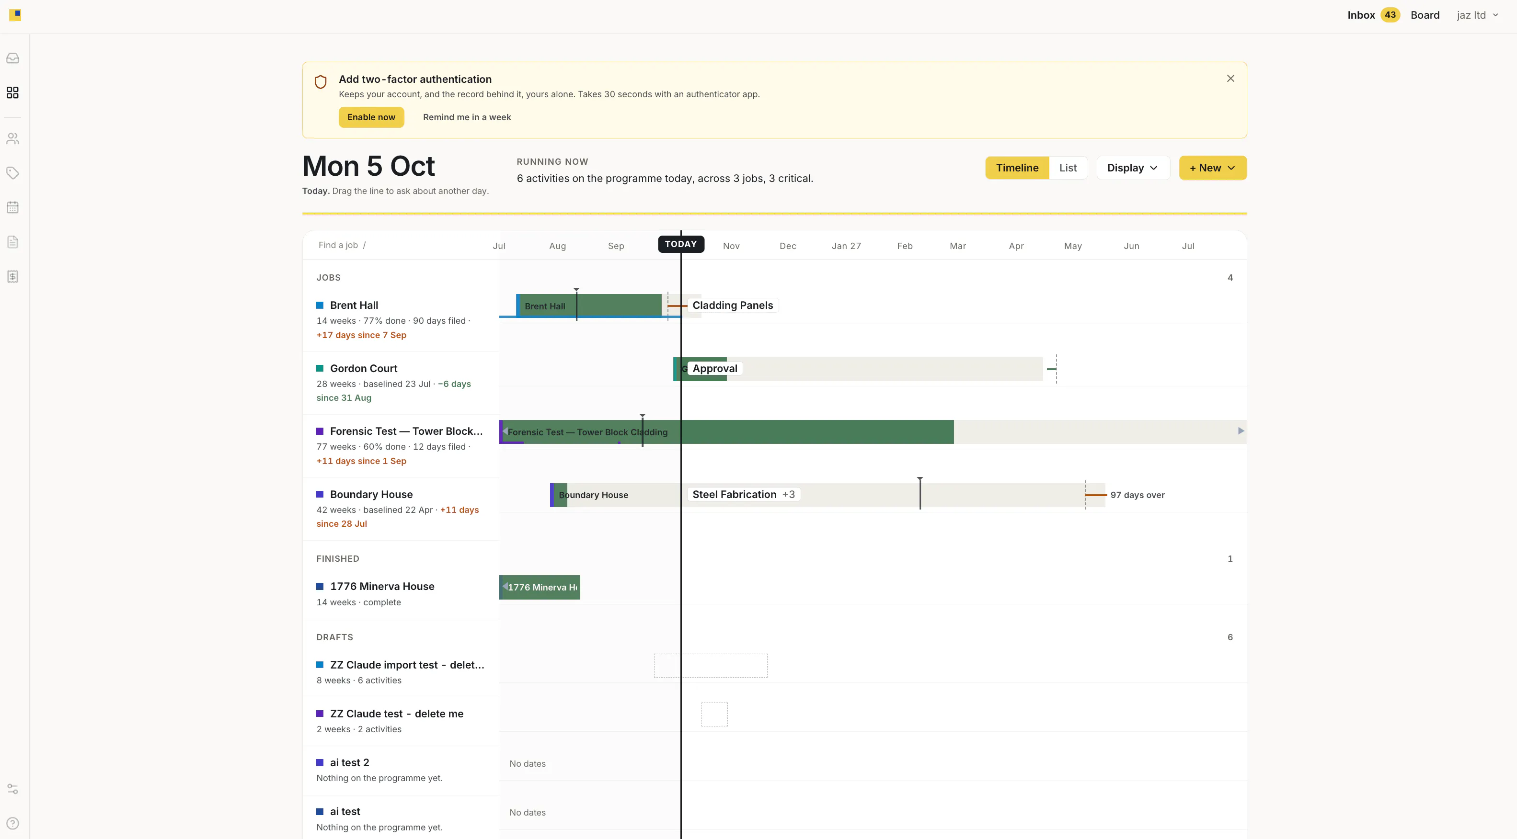This screenshot has height=839, width=1517.
Task: Click the Brent Hall green progress bar
Action: (589, 306)
